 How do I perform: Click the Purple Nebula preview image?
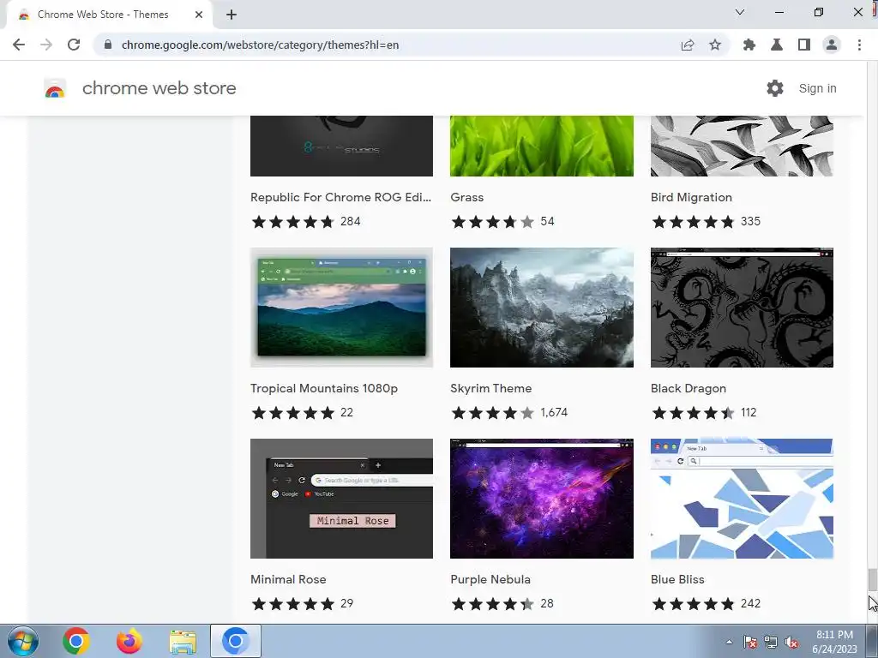(542, 499)
